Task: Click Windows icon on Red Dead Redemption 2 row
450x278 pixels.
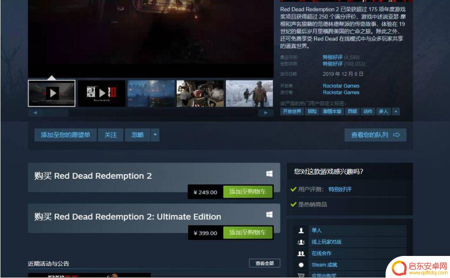Action: click(x=269, y=174)
